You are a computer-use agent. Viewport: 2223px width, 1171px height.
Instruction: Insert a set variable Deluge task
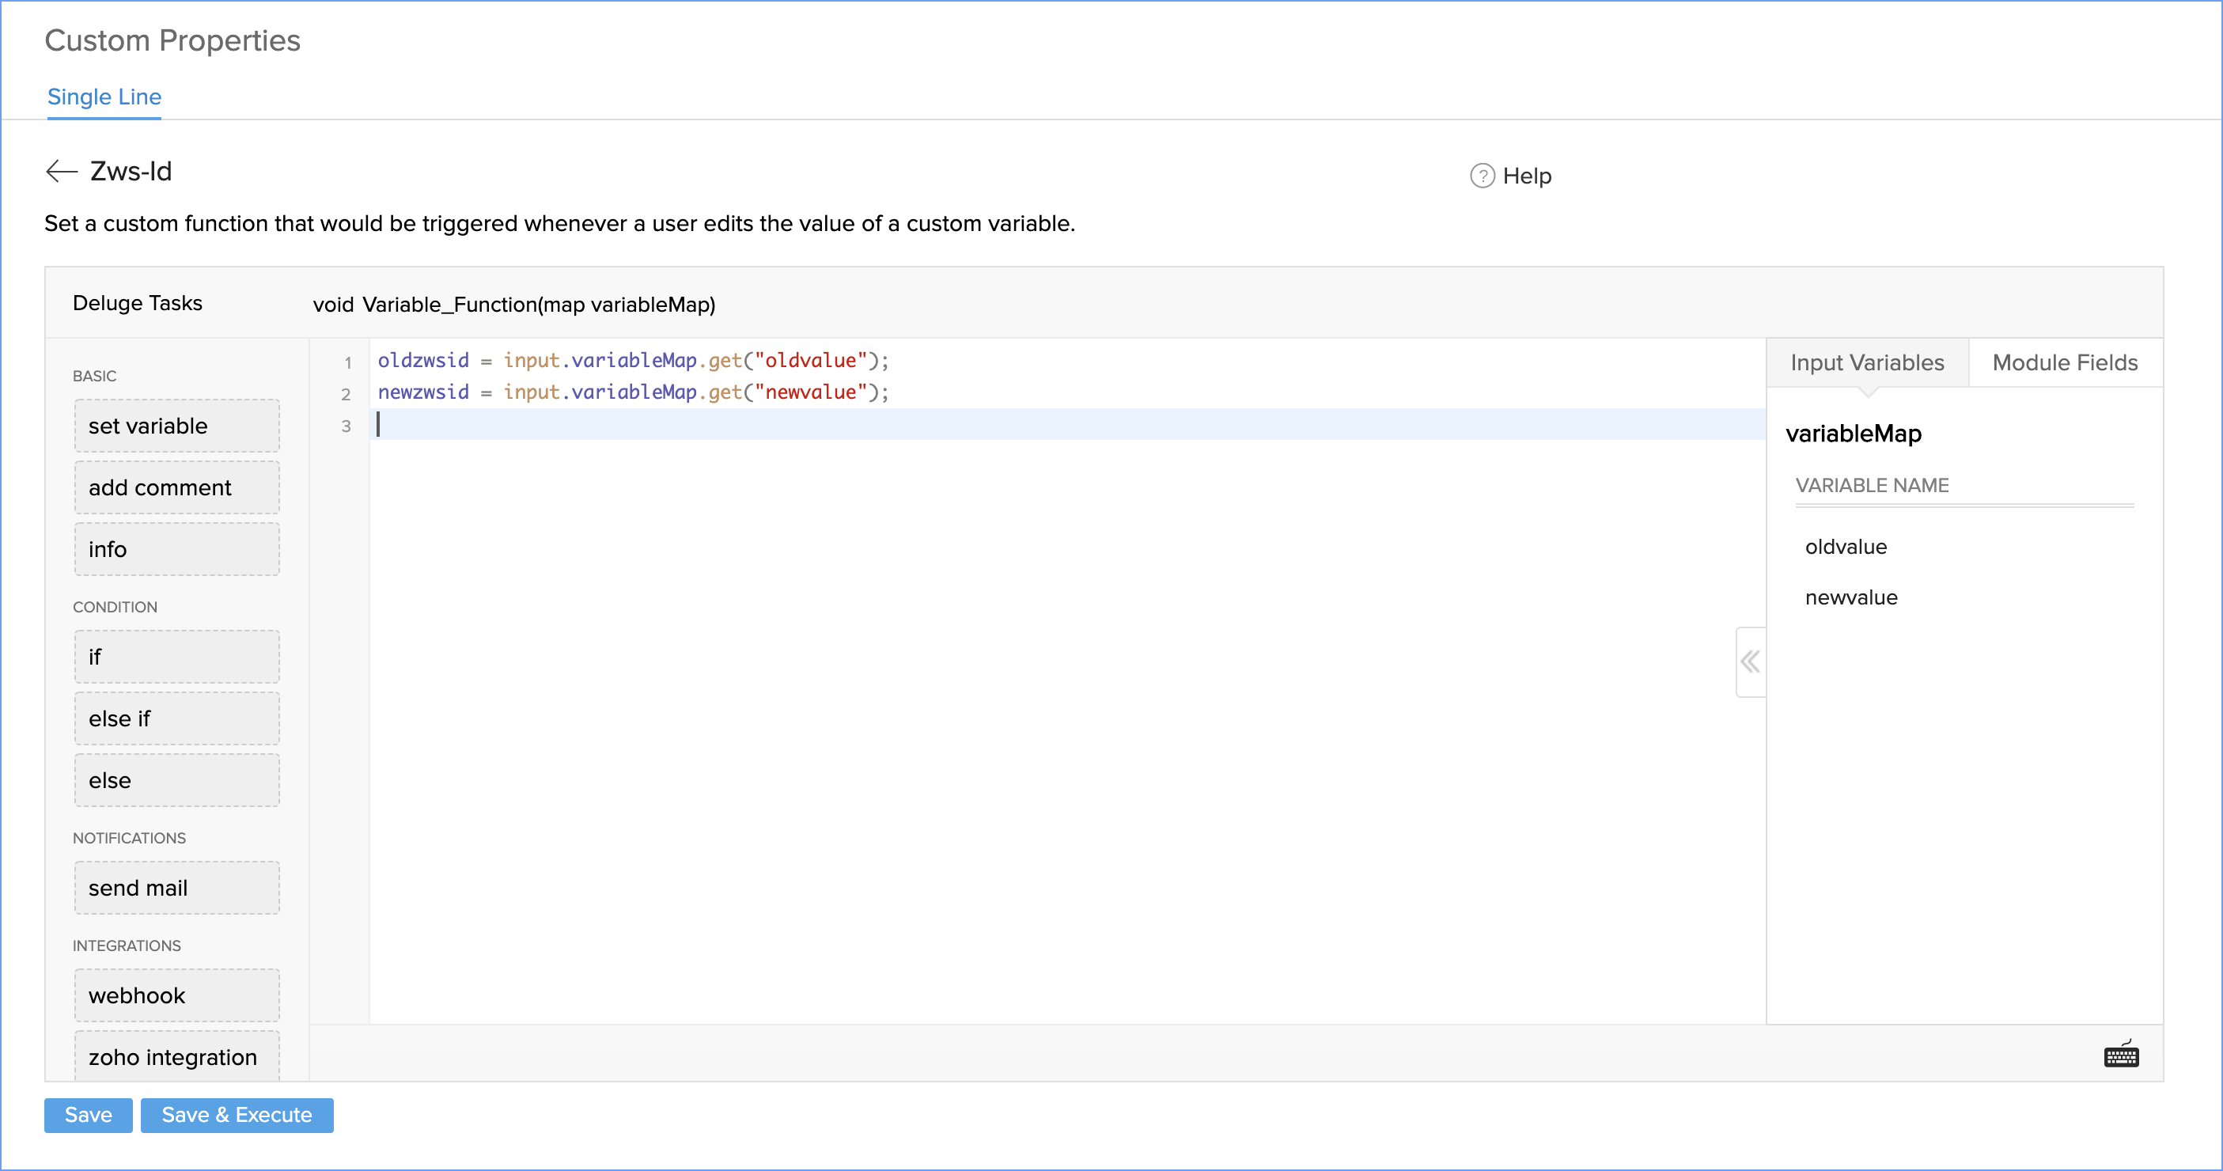176,426
